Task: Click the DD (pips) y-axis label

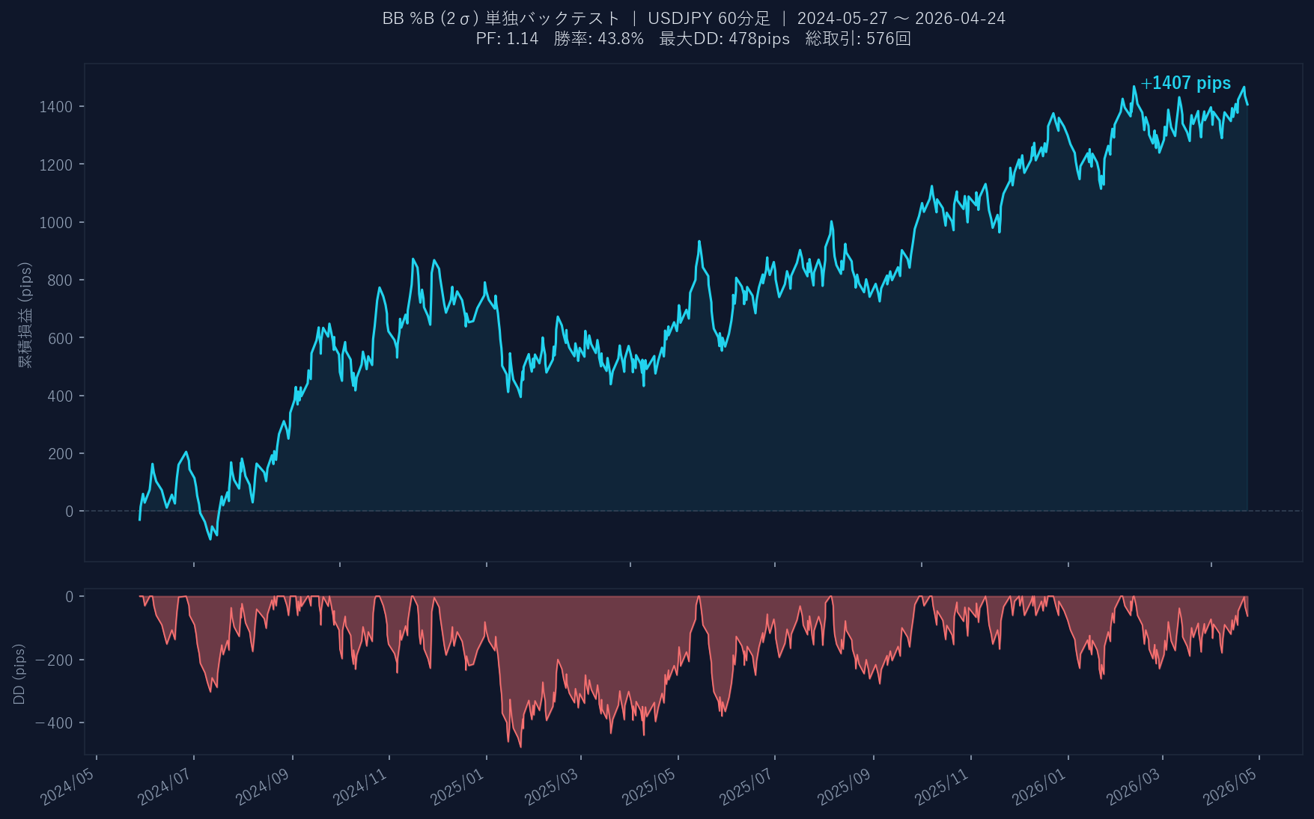Action: click(x=19, y=674)
